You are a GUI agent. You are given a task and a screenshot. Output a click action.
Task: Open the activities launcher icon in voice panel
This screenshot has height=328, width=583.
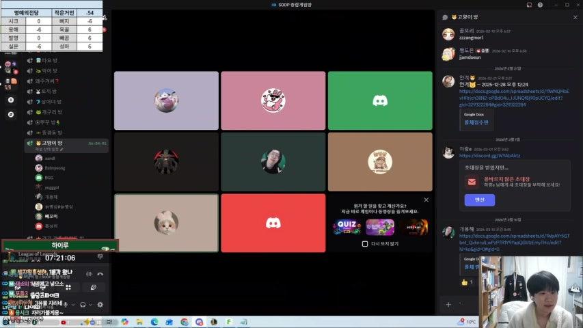click(68, 288)
